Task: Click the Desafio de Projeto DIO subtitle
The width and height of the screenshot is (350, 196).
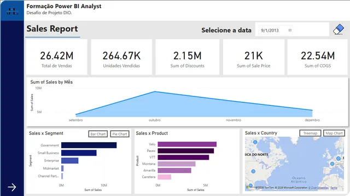Action: (49, 13)
